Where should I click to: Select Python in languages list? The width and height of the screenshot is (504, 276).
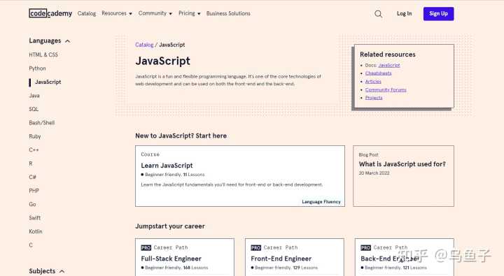click(37, 68)
